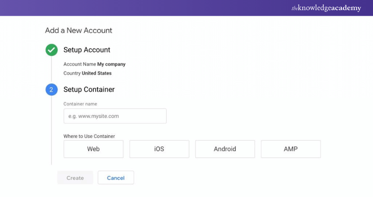Click the Account Name label

pyautogui.click(x=79, y=64)
